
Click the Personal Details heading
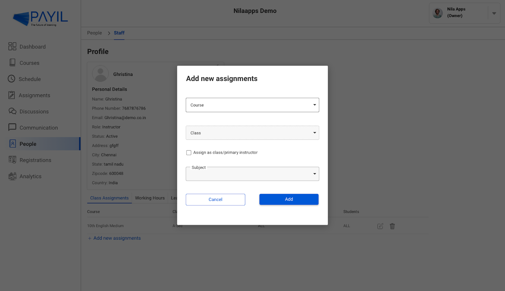pyautogui.click(x=110, y=89)
